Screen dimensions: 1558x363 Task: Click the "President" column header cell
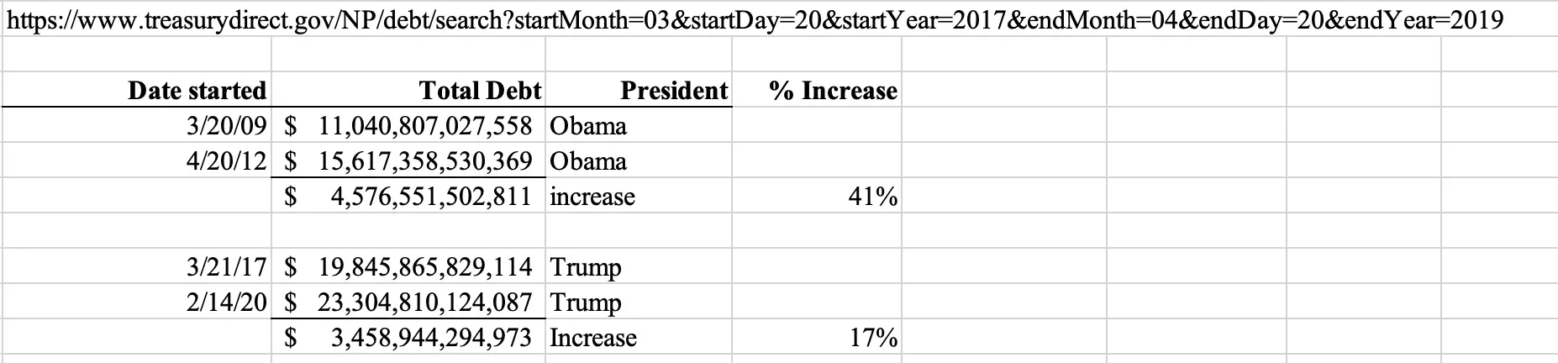(674, 90)
